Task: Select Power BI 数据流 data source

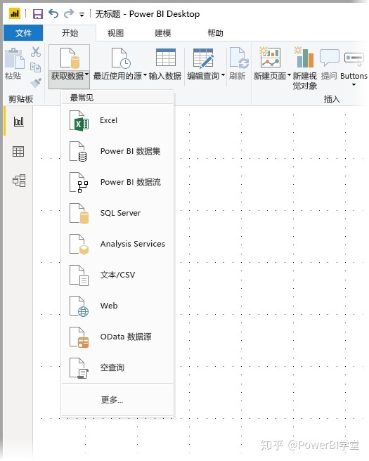Action: pos(117,182)
